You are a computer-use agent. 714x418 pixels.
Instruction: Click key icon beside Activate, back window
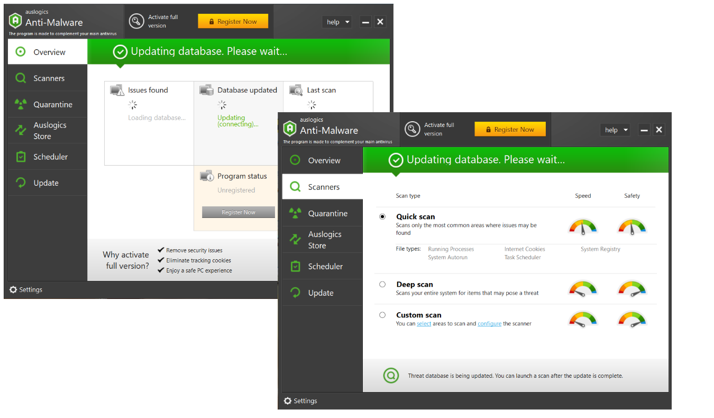[x=137, y=21]
